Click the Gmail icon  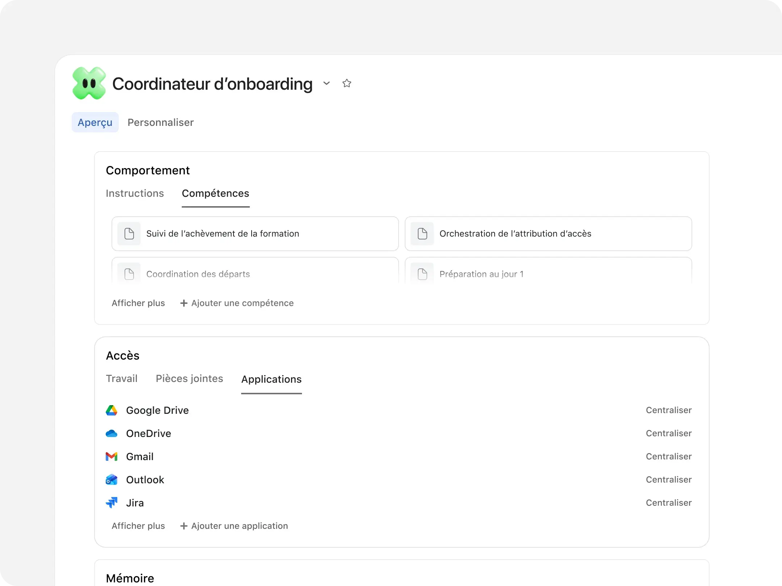coord(112,457)
